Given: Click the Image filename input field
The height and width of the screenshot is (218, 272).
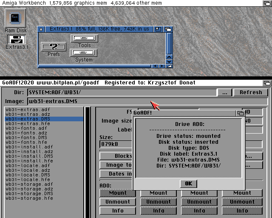Looking at the screenshot, I should pyautogui.click(x=147, y=101).
